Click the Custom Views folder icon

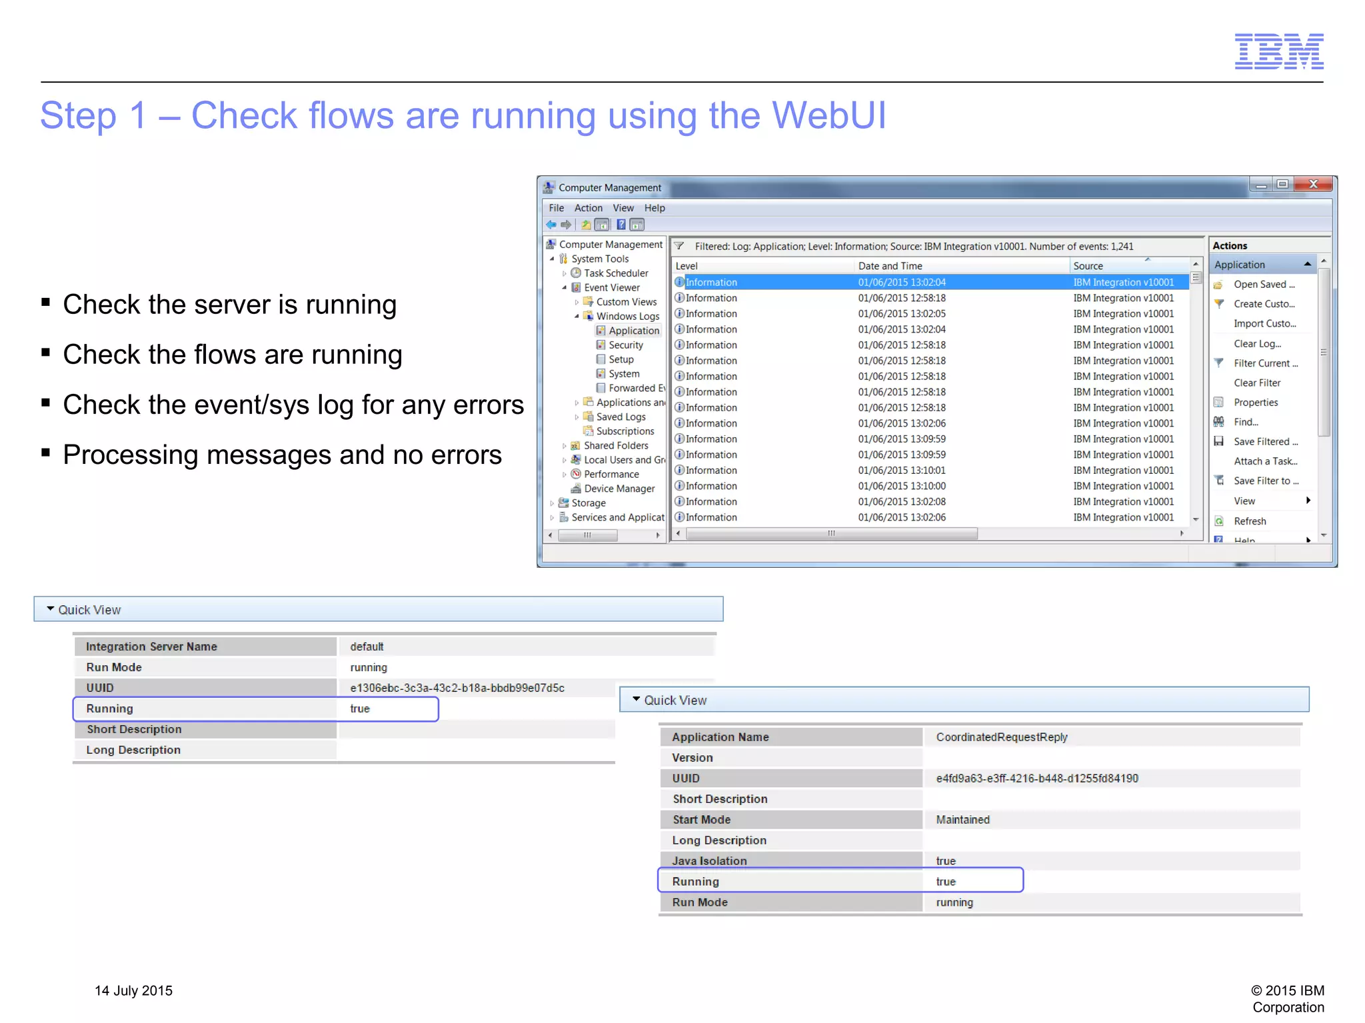589,301
